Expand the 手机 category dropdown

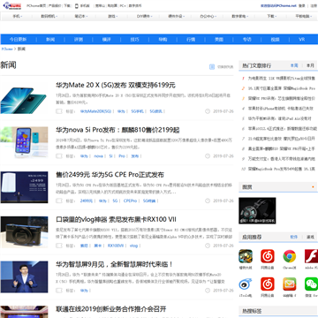[x=17, y=17]
